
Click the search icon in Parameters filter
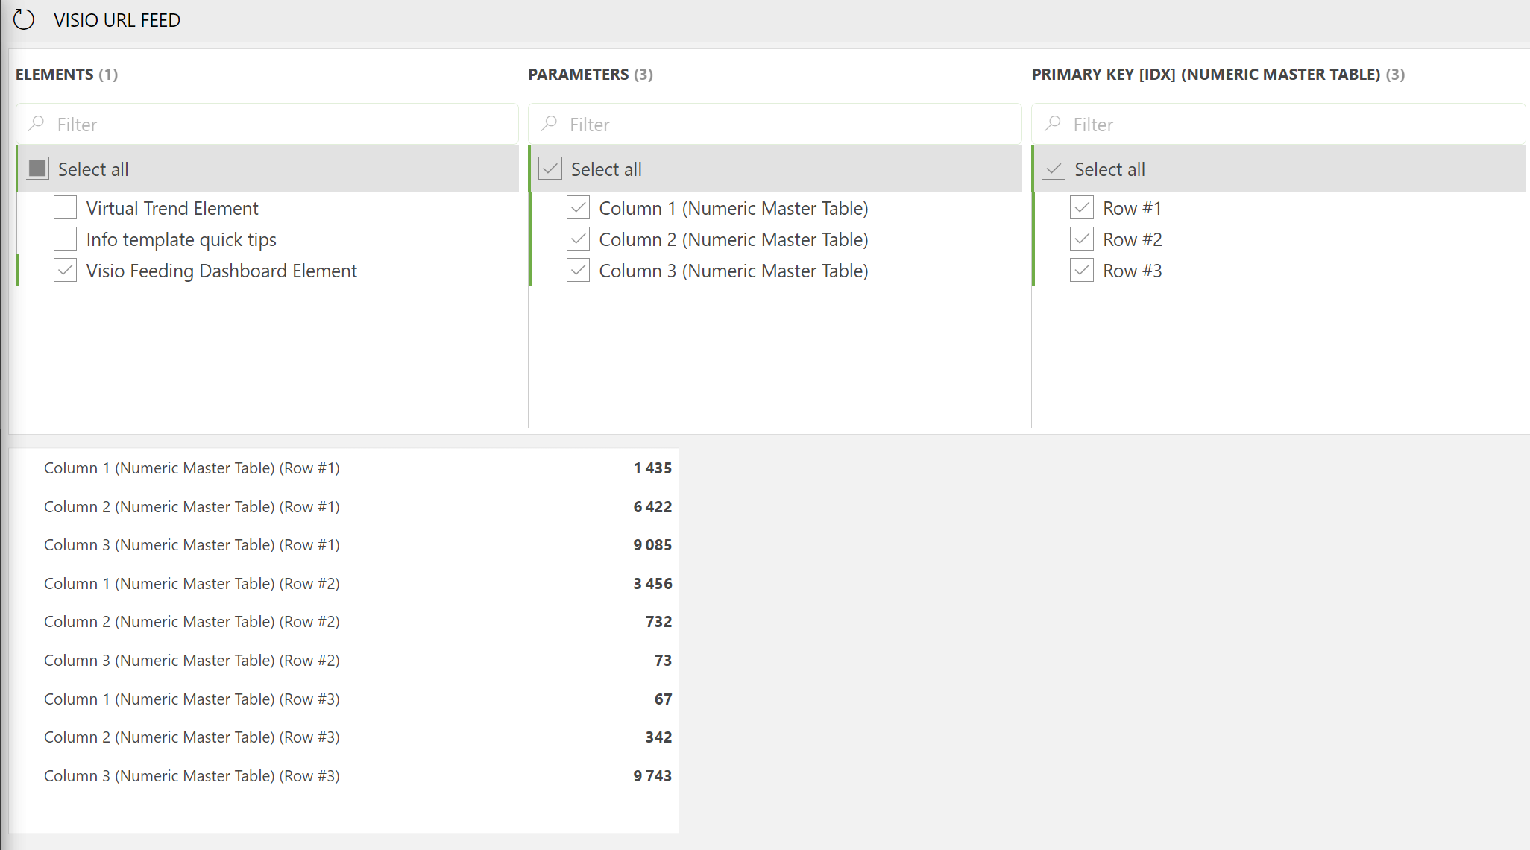[549, 124]
